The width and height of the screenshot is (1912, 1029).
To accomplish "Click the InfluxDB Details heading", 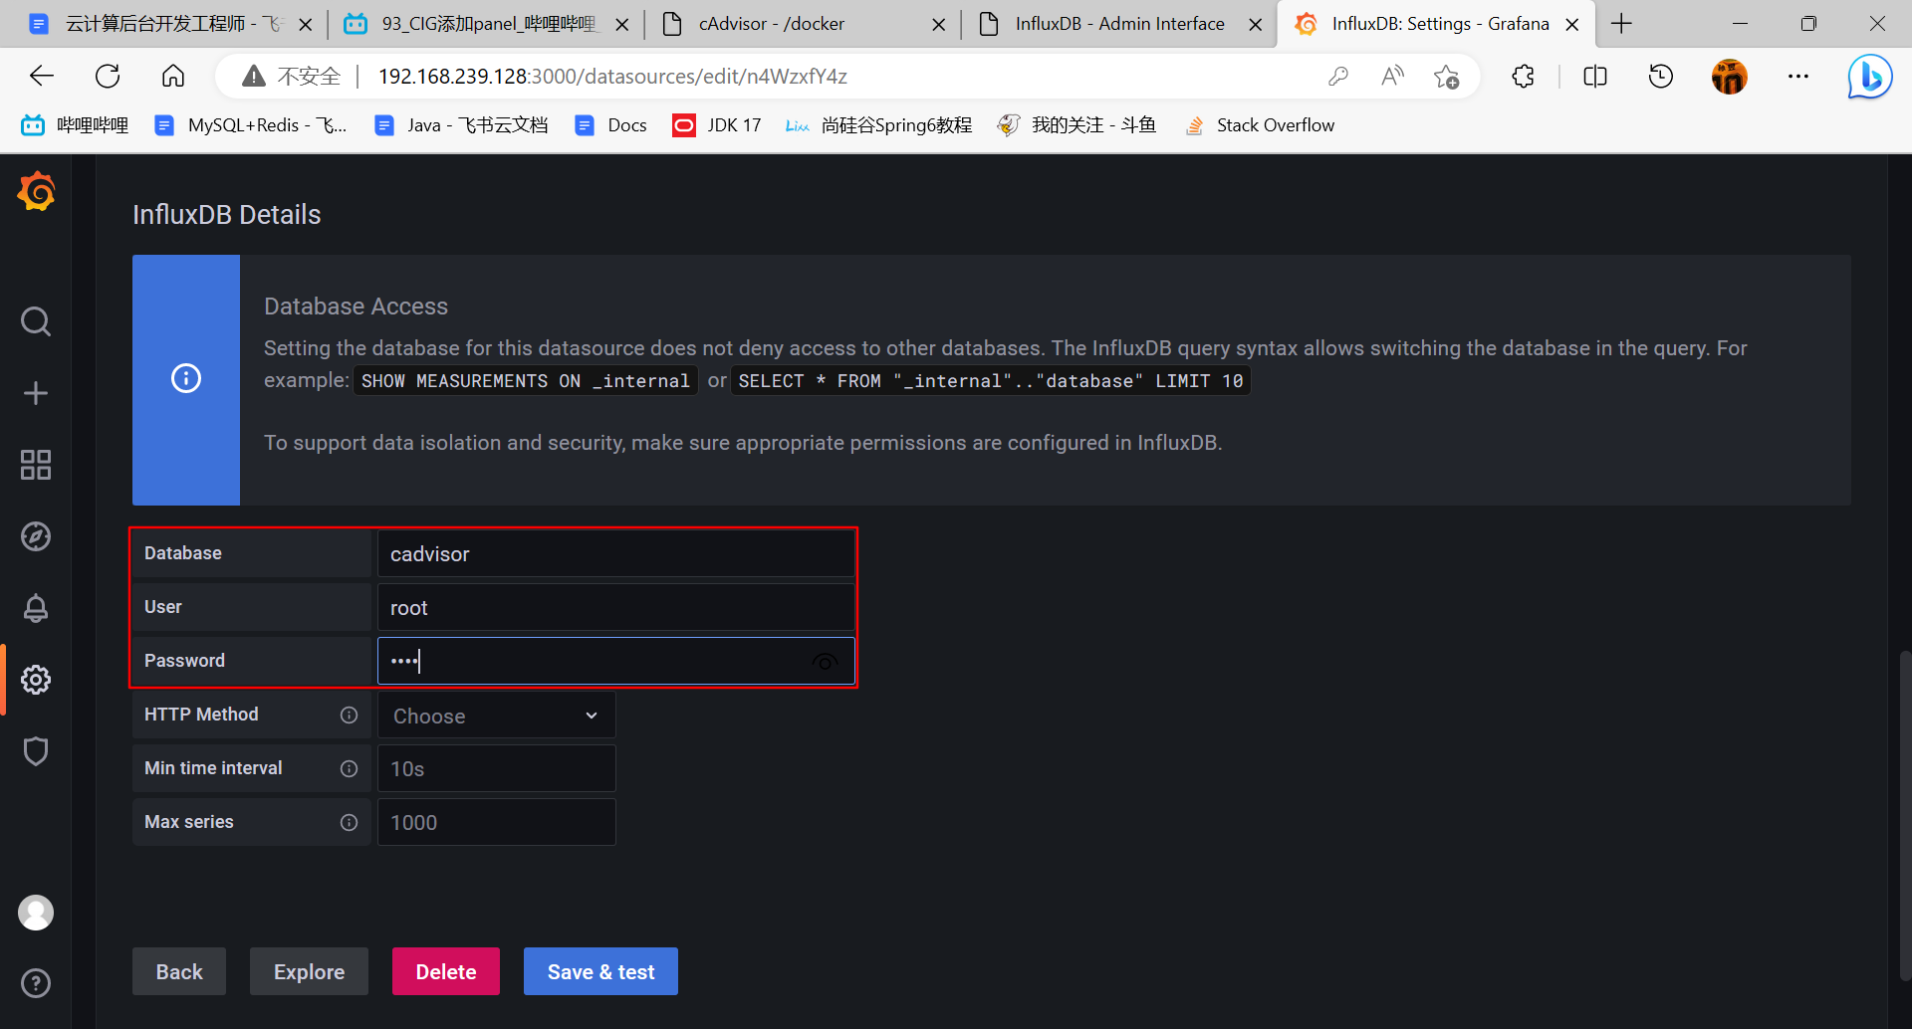I will [227, 215].
